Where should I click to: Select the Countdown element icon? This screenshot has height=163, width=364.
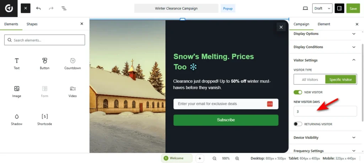73,61
